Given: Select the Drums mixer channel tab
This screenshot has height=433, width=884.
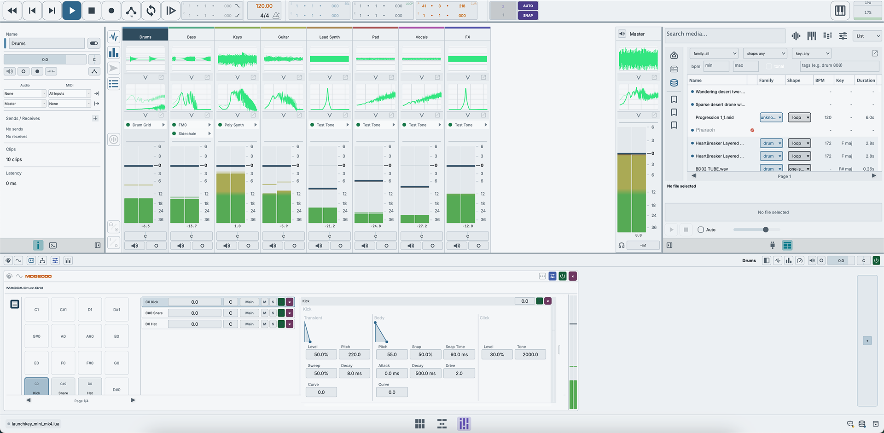Looking at the screenshot, I should point(145,37).
